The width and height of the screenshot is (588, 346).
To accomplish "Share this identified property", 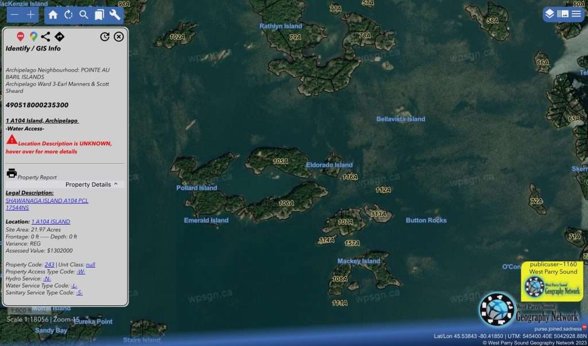I will [x=46, y=36].
